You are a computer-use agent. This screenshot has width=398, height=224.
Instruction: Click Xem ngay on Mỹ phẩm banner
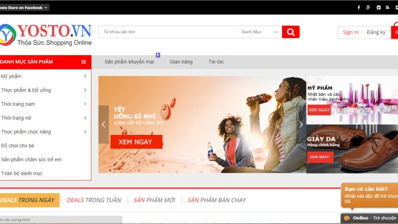click(319, 110)
